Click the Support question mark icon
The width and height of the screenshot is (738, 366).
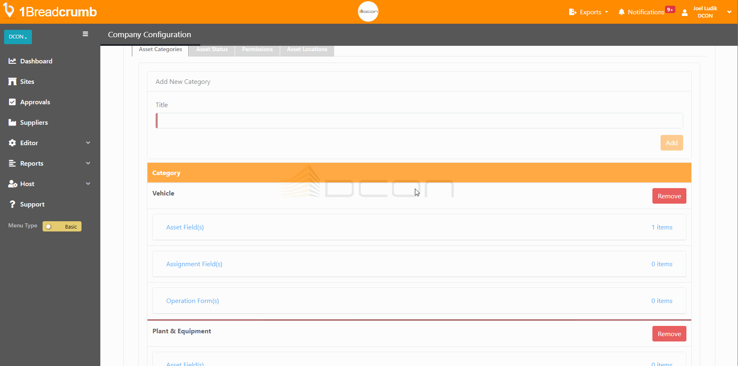12,204
